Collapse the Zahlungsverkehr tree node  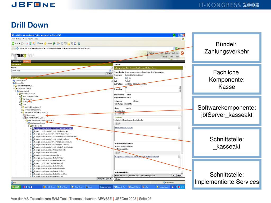pos(12,83)
